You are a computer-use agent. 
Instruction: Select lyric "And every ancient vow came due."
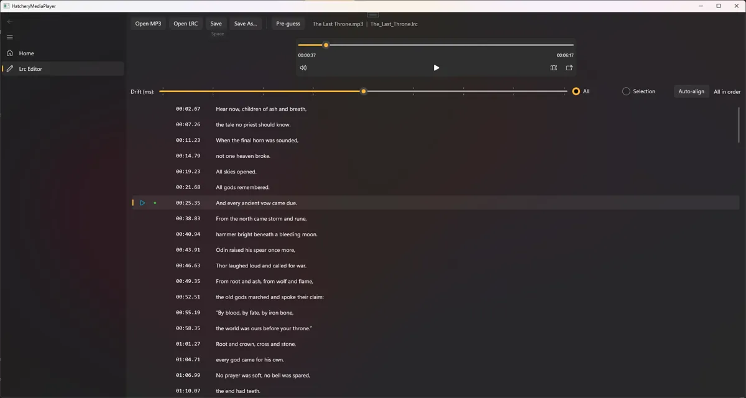pos(257,203)
